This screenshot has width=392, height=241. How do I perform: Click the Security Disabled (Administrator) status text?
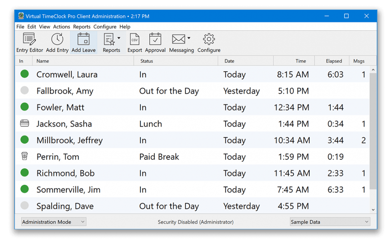196,222
